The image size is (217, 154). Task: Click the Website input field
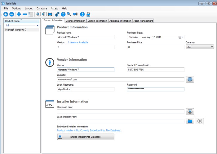(x=121, y=79)
